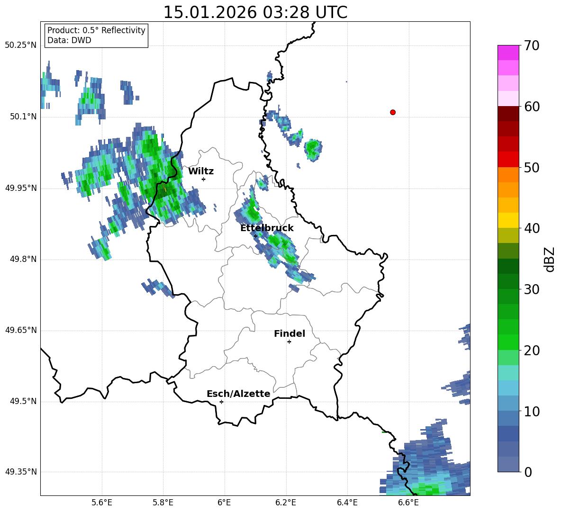Click the colorbar tick value 10

pyautogui.click(x=532, y=411)
